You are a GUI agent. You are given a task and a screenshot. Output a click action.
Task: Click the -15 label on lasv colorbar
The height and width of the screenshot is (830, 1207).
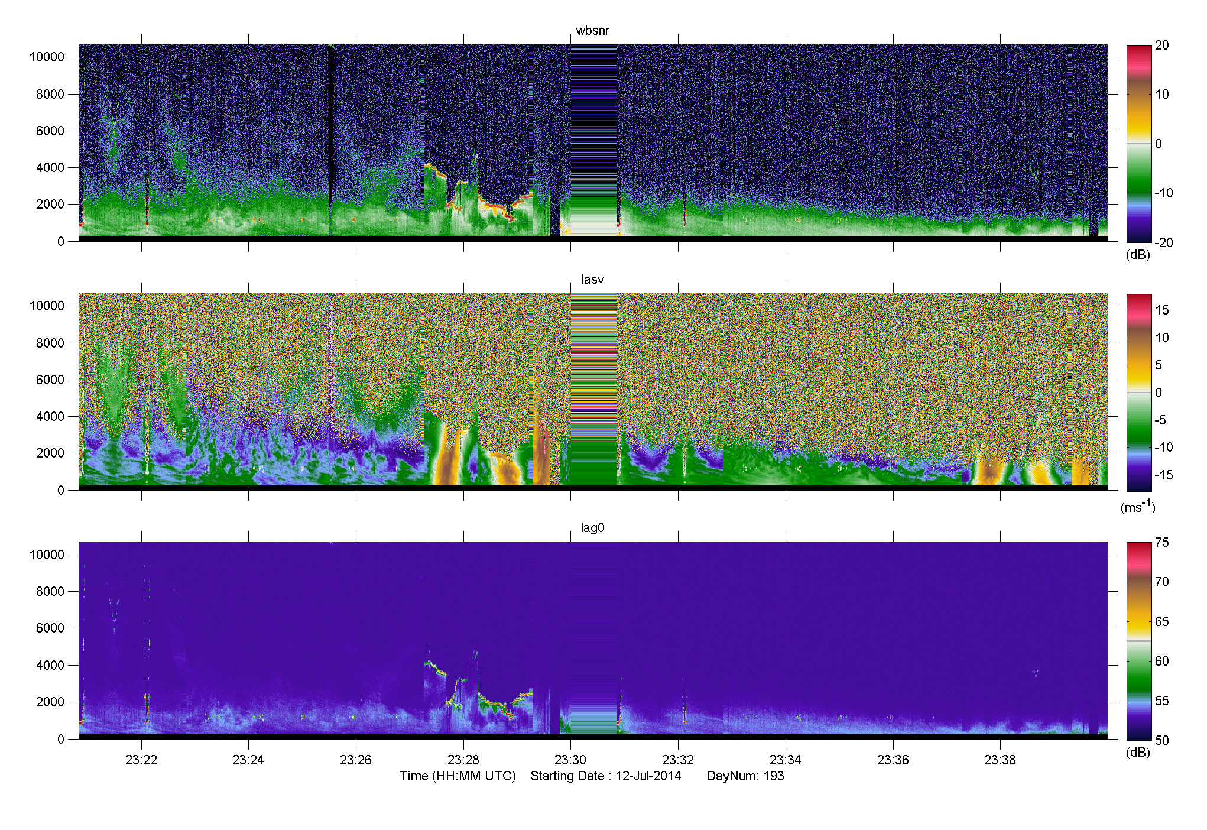click(1164, 475)
